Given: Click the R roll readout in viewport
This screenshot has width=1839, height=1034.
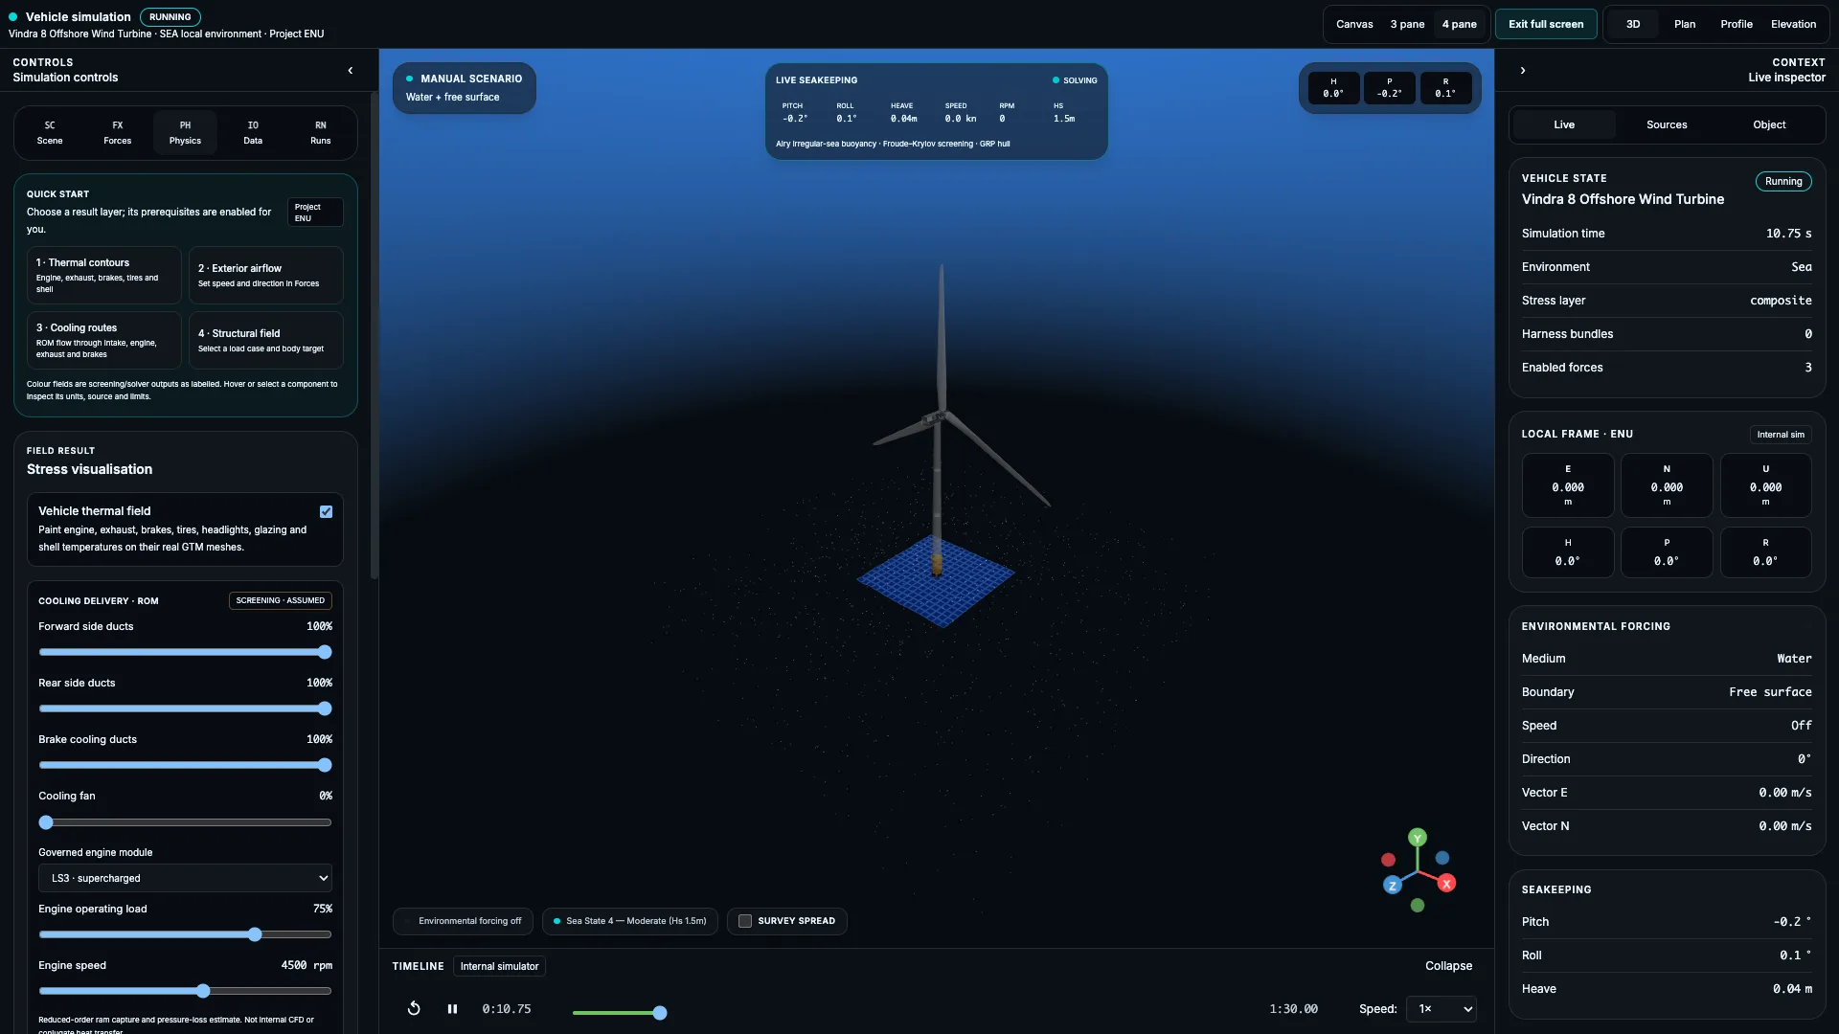Looking at the screenshot, I should pos(1445,88).
